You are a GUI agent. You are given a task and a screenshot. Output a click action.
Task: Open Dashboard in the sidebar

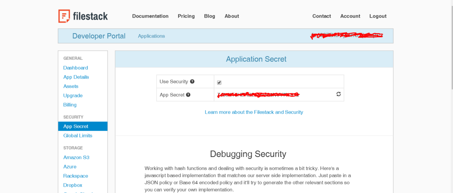(75, 68)
